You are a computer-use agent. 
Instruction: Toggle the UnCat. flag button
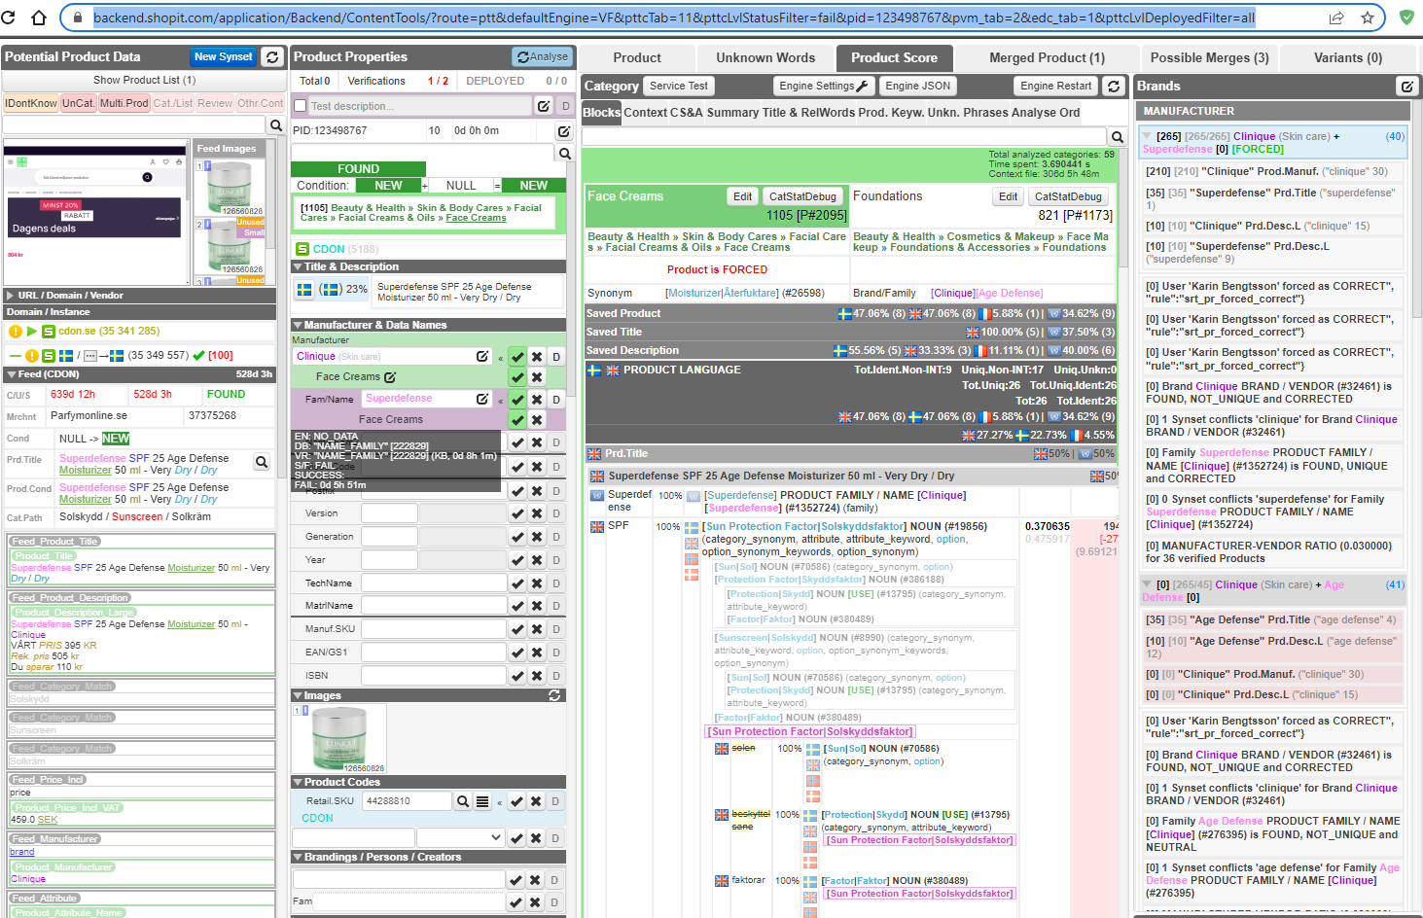click(79, 103)
